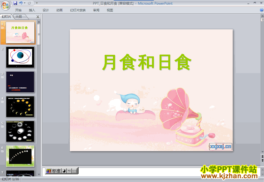264x182 pixels.
Task: Select slide 3 dark text thumbnail
Action: click(x=20, y=82)
